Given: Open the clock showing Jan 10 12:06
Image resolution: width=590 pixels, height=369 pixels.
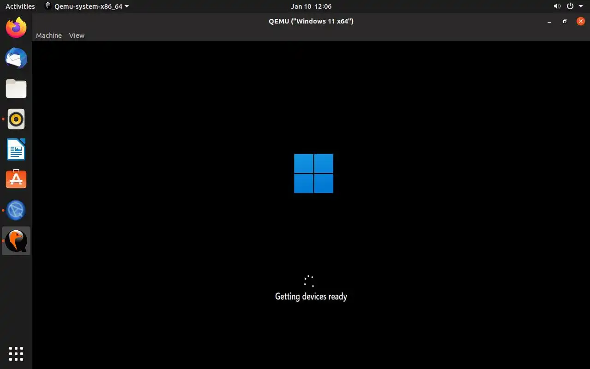Looking at the screenshot, I should 311,6.
